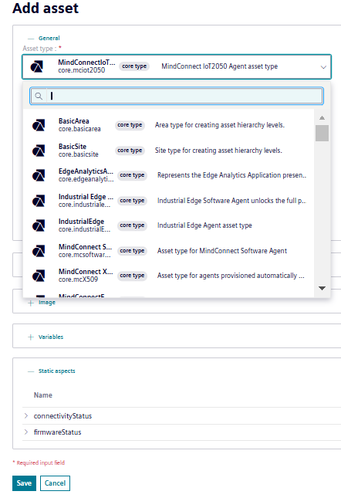Click the BasicSite asset type icon
Image resolution: width=341 pixels, height=498 pixels.
(x=39, y=151)
